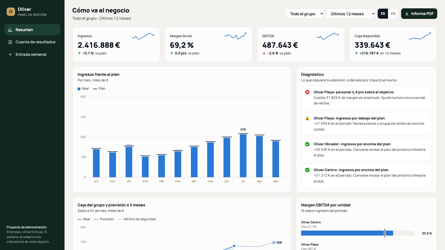Open the Últimos 12 meses period dropdown

pyautogui.click(x=350, y=14)
